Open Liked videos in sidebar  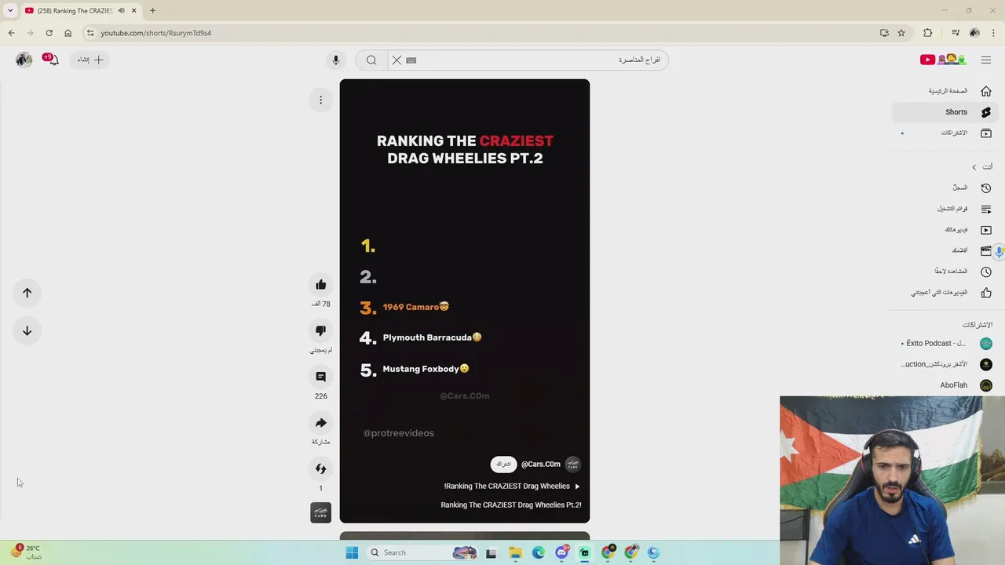945,293
